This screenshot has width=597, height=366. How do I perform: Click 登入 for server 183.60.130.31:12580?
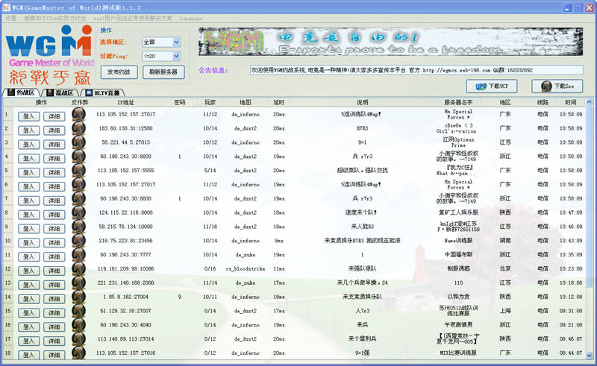tap(29, 128)
